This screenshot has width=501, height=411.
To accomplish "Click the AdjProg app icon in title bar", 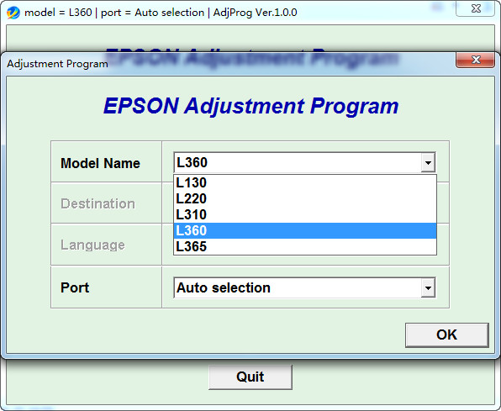I will (13, 13).
